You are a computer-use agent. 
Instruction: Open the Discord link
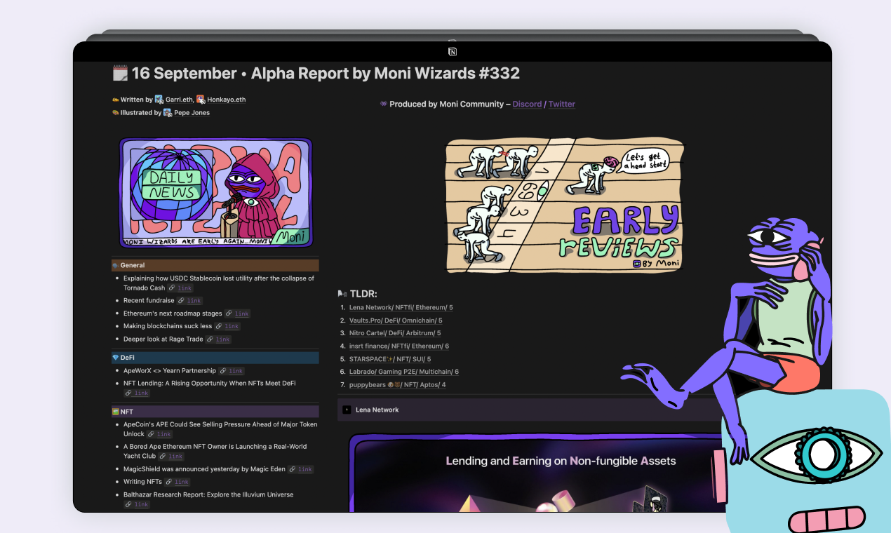tap(527, 104)
